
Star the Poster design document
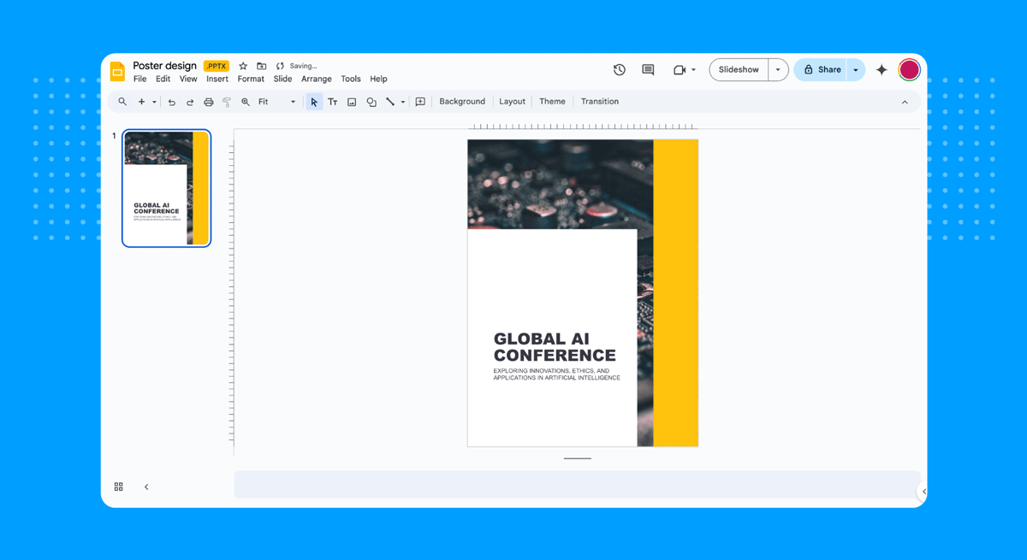coord(243,66)
